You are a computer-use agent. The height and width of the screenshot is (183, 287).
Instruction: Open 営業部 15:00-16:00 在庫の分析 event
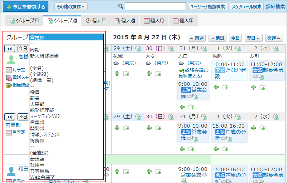pos(229,132)
